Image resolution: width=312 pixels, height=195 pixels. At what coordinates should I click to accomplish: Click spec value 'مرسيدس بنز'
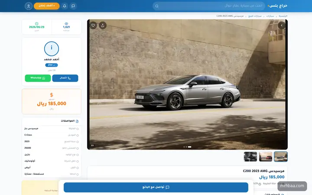point(31,129)
